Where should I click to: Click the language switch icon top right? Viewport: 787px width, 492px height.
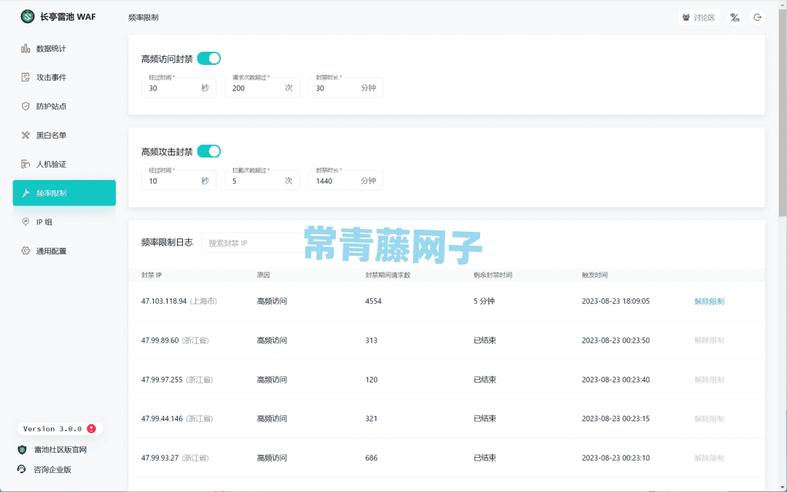733,17
